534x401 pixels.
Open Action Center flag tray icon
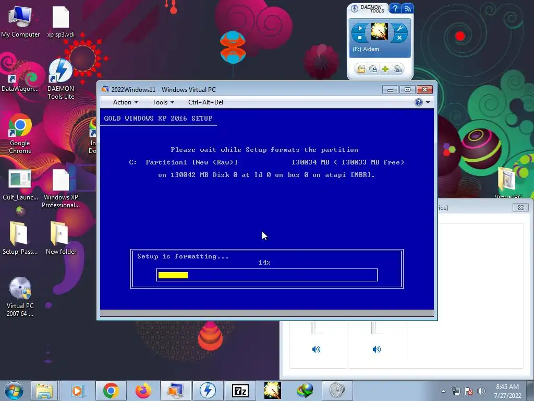tap(469, 391)
